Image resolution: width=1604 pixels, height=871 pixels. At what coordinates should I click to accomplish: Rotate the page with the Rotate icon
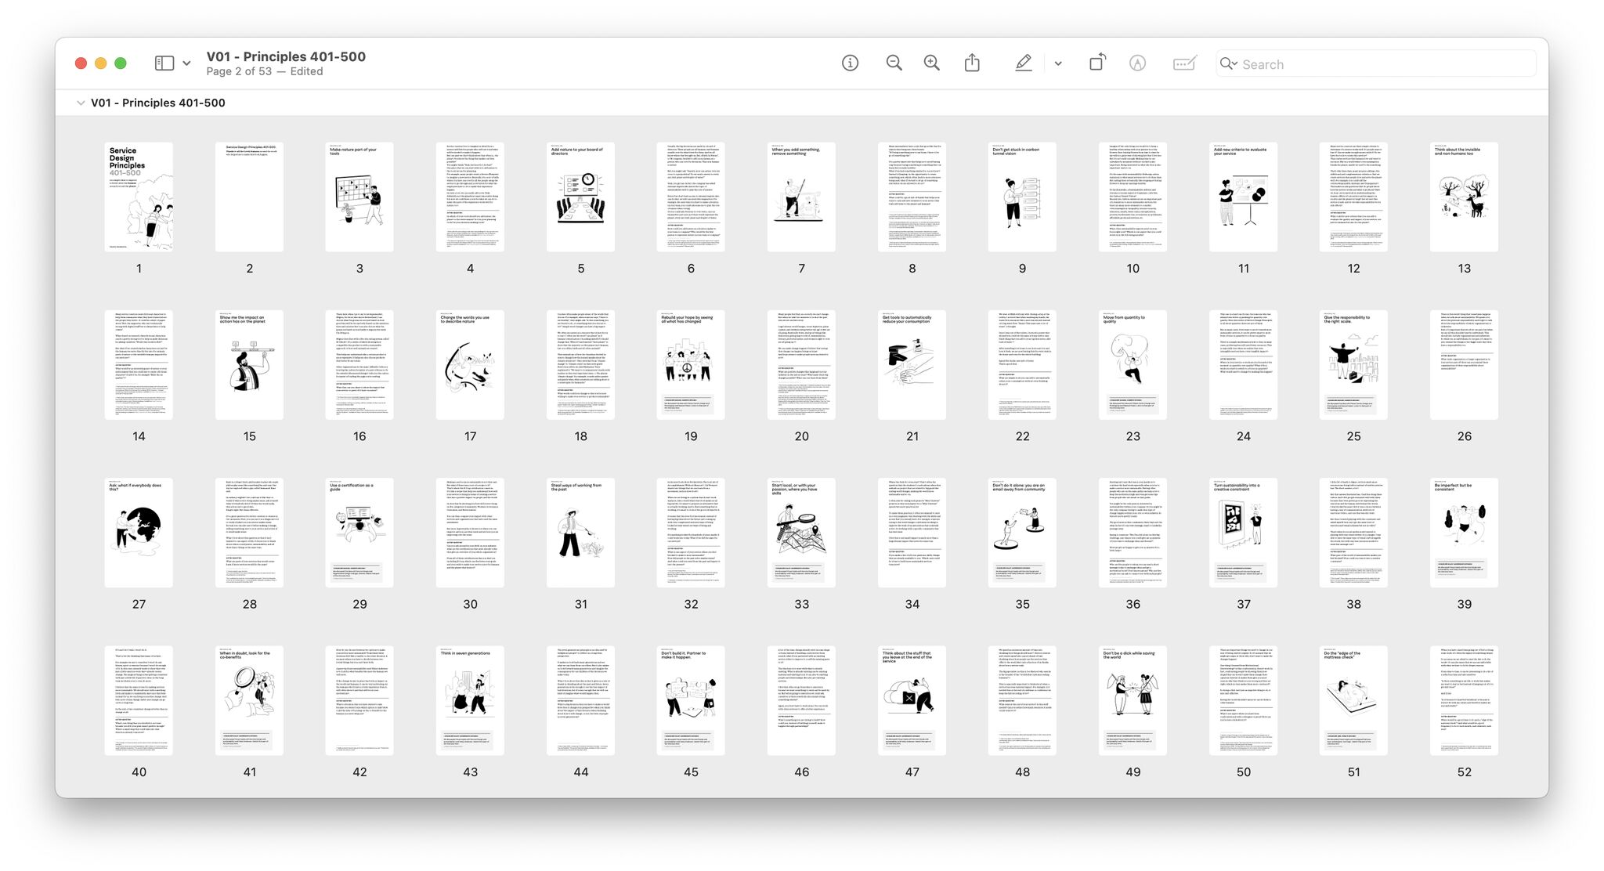click(x=1097, y=63)
